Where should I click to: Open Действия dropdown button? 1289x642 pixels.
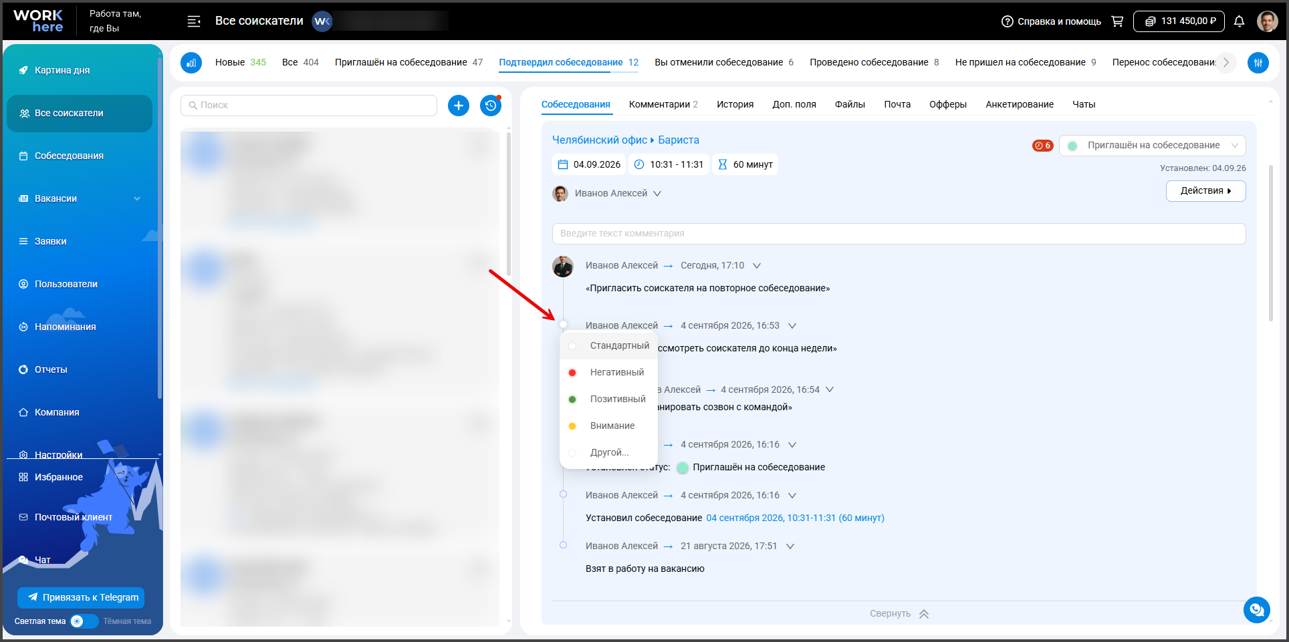(x=1205, y=191)
